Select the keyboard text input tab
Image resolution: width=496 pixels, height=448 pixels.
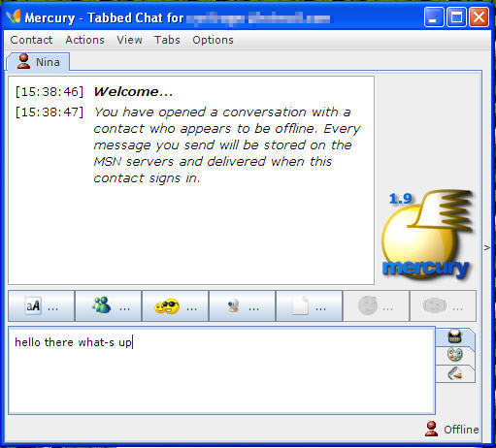click(455, 336)
